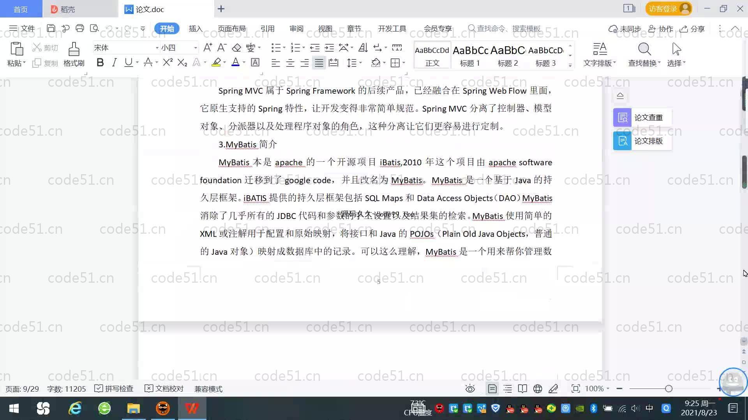748x420 pixels.
Task: Click the character border icon
Action: coord(255,62)
